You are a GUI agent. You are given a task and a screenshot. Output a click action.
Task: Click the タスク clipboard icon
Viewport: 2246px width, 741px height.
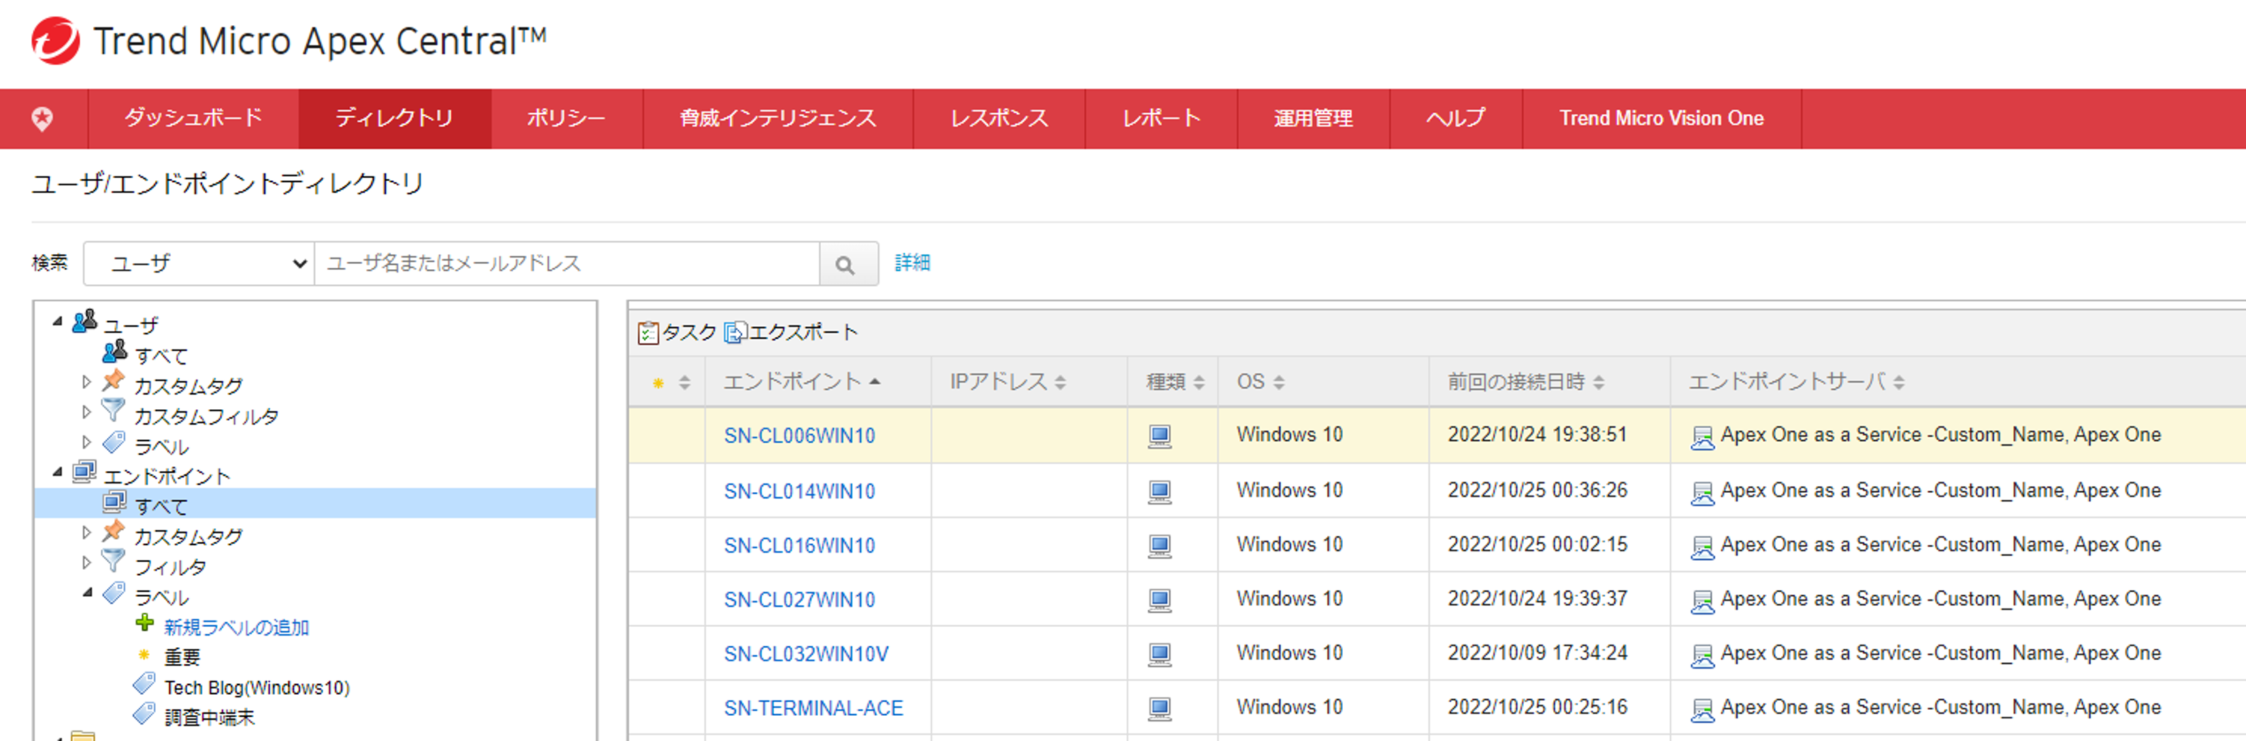click(648, 332)
